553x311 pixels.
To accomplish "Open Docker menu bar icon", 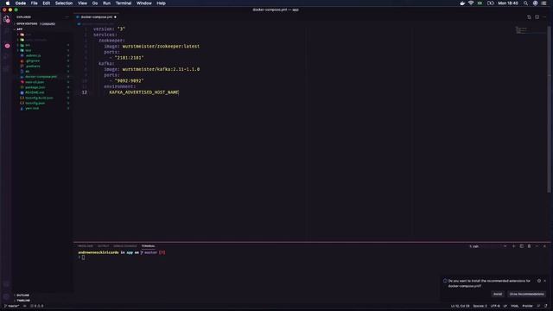I will coord(462,3).
